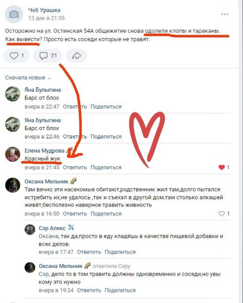This screenshot has width=243, height=303.
Task: Click chevron next to Сначала новые
Action: pos(49,78)
